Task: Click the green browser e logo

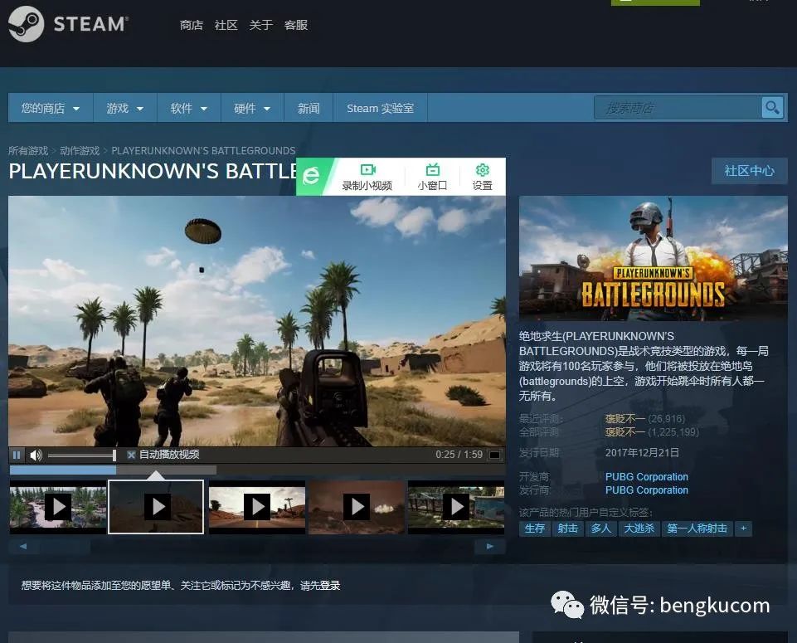Action: 311,177
